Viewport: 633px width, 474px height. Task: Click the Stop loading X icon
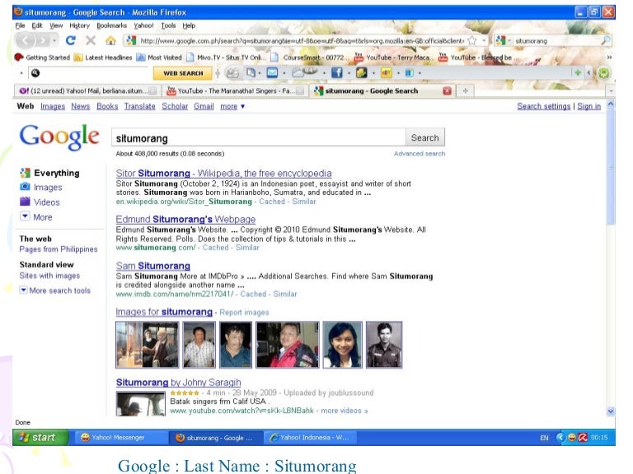pos(91,40)
